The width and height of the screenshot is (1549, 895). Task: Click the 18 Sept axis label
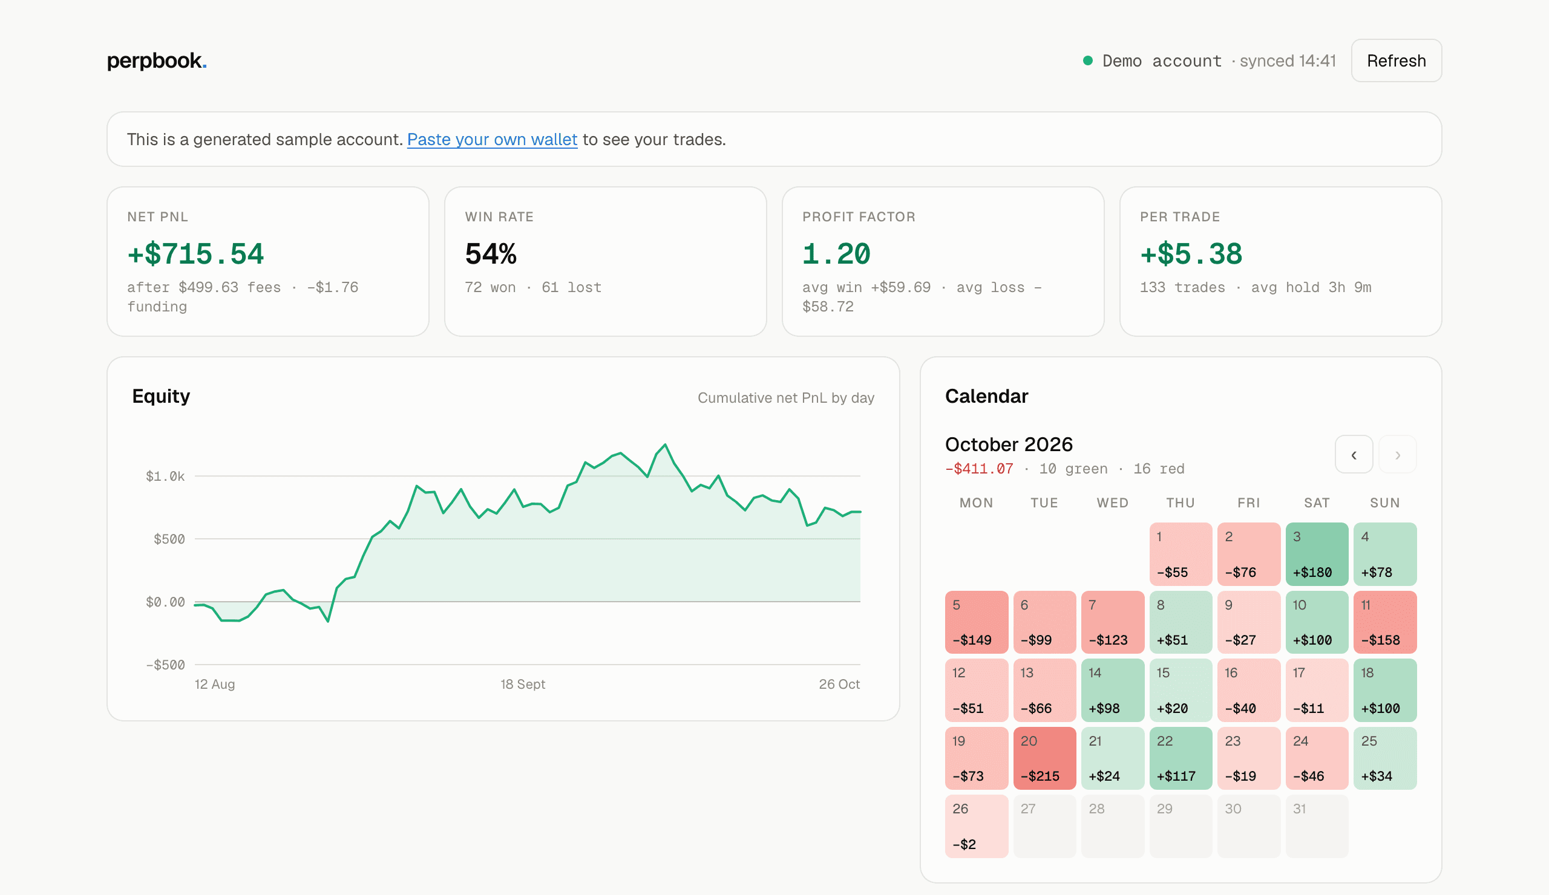(x=522, y=684)
